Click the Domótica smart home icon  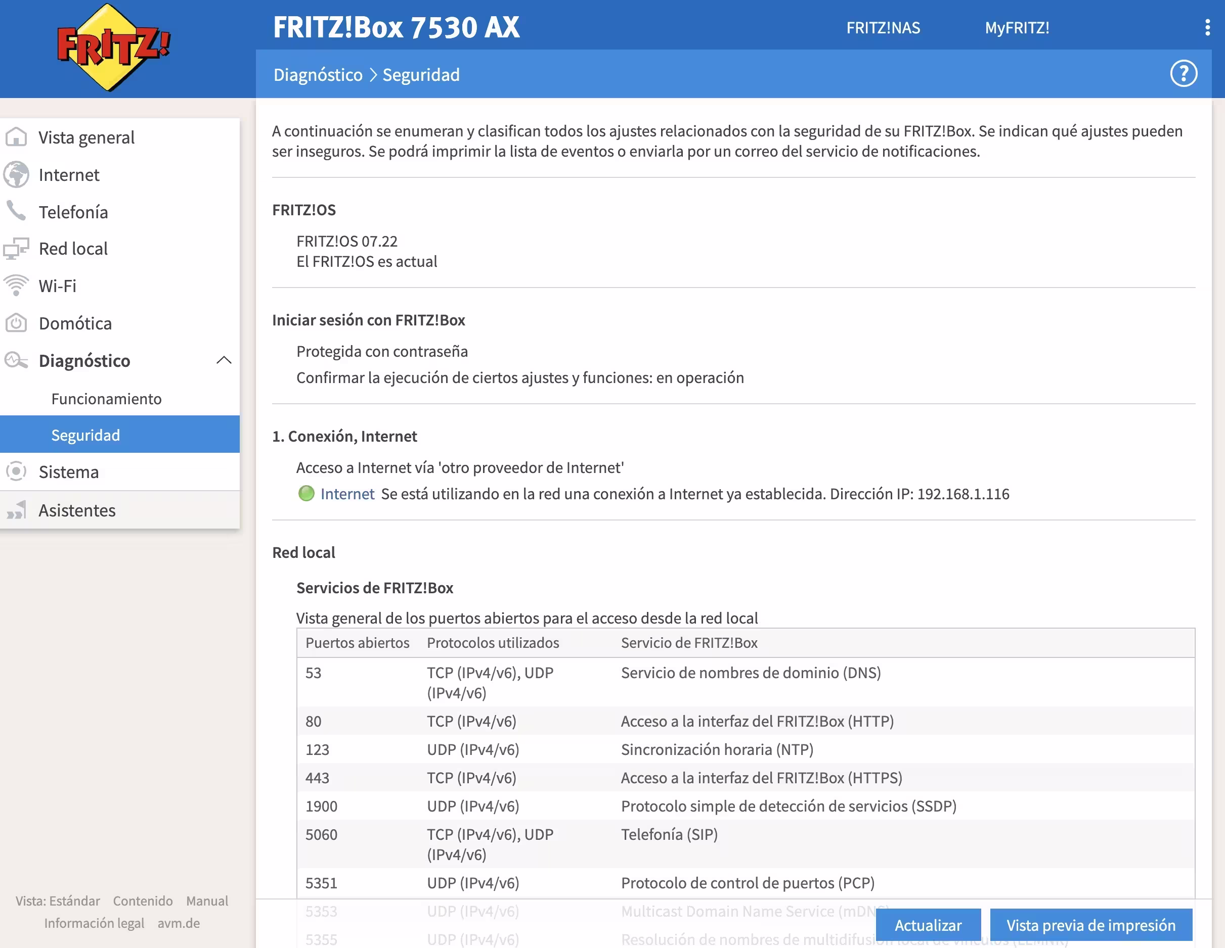pyautogui.click(x=16, y=323)
